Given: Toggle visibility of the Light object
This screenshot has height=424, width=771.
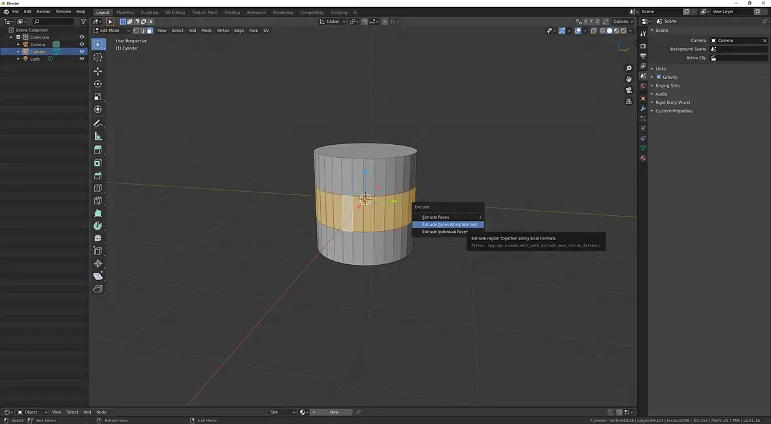Looking at the screenshot, I should coord(82,59).
